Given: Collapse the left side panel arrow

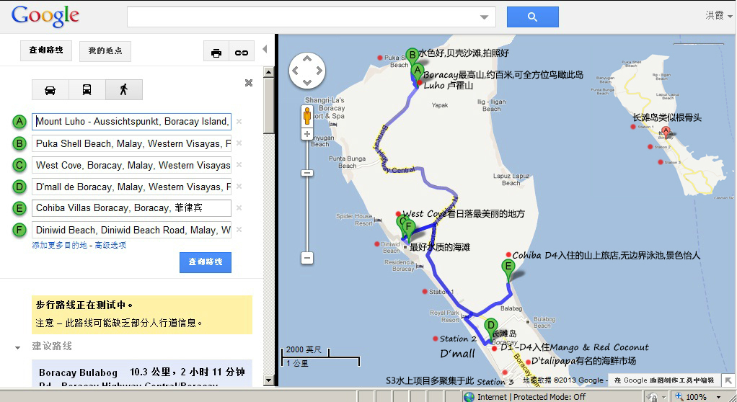Looking at the screenshot, I should tap(265, 50).
